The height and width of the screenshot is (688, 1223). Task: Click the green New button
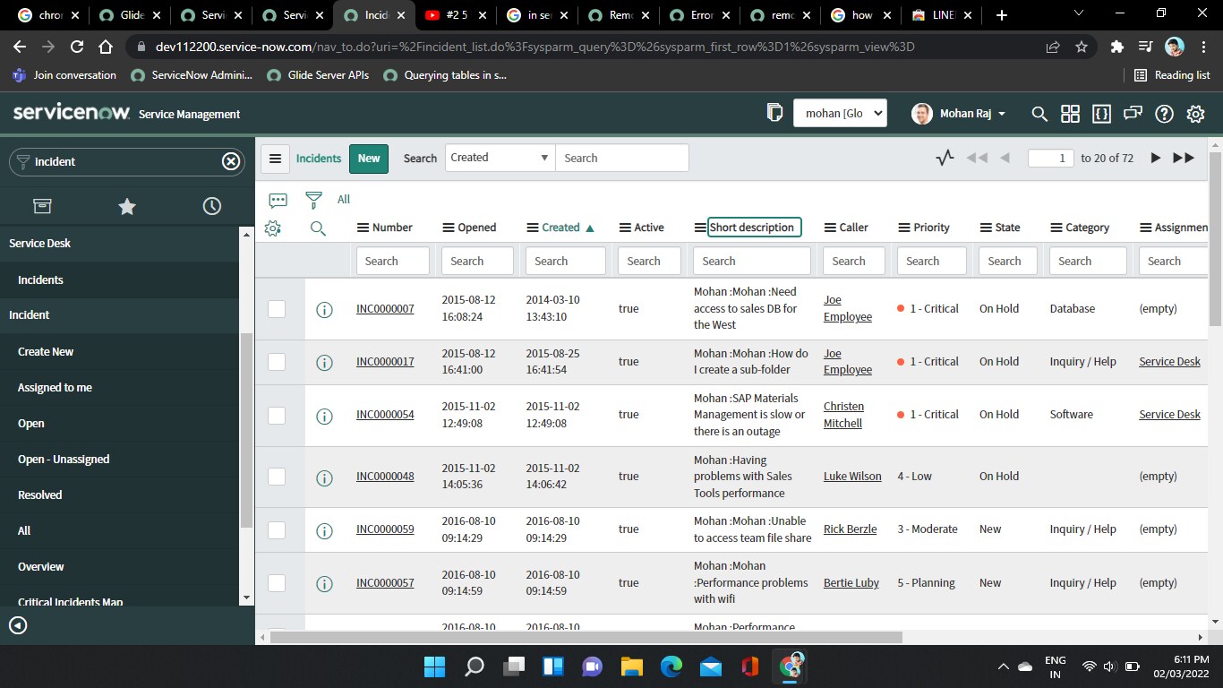[369, 158]
